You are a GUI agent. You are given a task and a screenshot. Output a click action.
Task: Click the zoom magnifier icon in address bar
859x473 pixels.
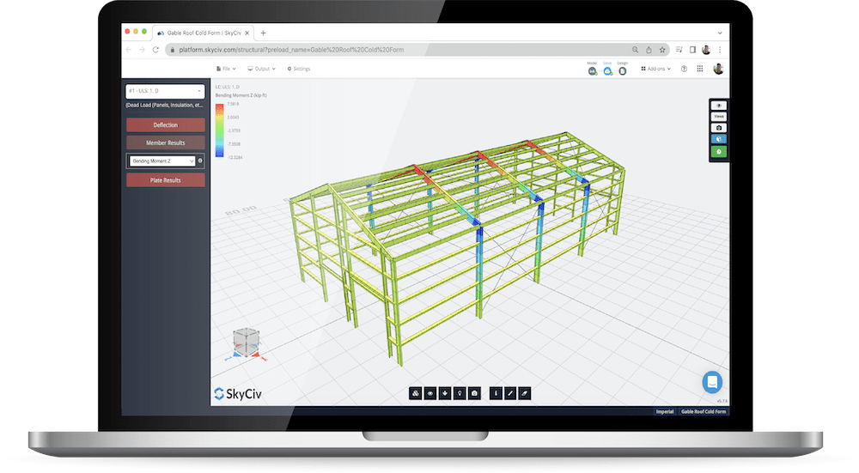click(x=635, y=50)
